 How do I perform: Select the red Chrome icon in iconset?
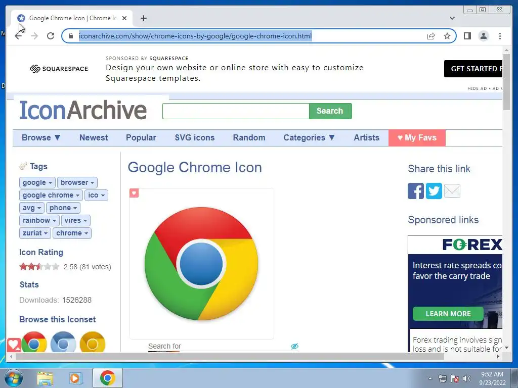click(x=34, y=342)
